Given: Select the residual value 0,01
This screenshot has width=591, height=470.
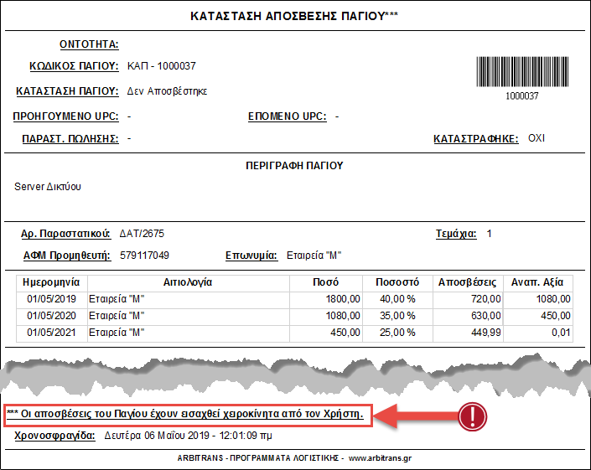Looking at the screenshot, I should click(x=538, y=333).
